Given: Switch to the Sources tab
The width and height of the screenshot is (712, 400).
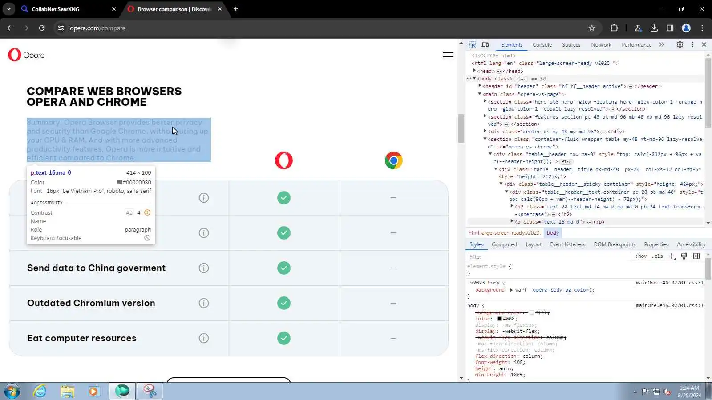Looking at the screenshot, I should pos(571,45).
